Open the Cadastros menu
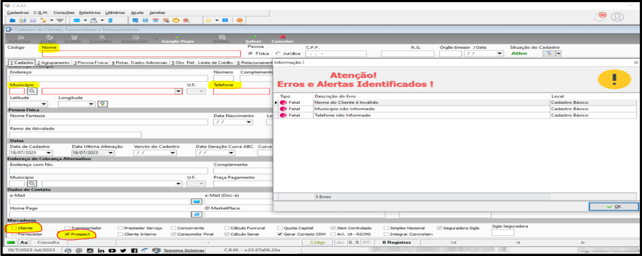642x256 pixels. click(x=18, y=13)
